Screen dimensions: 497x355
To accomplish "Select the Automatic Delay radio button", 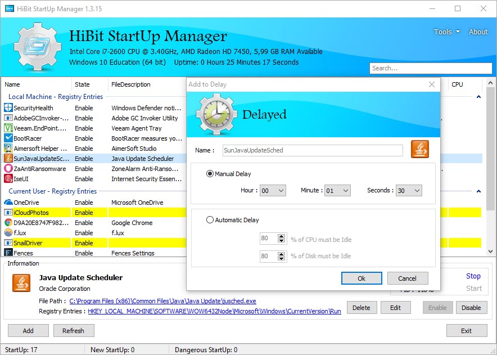I will (x=210, y=219).
